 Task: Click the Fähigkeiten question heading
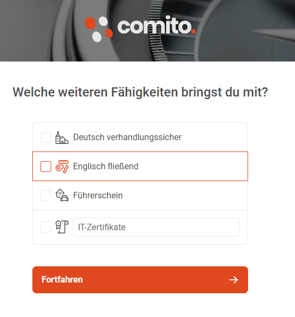pyautogui.click(x=140, y=92)
